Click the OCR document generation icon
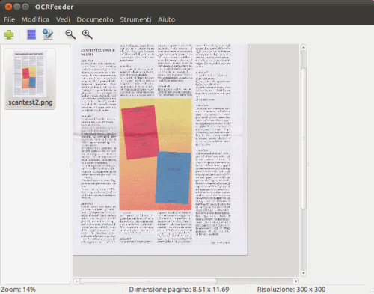Image resolution: width=374 pixels, height=294 pixels. tap(48, 34)
